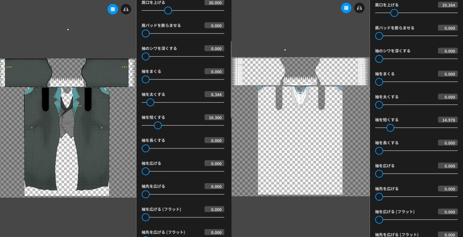Image resolution: width=463 pixels, height=237 pixels.
Task: Select 袖先を広げる value field in white shirt panel
Action: pos(448,189)
